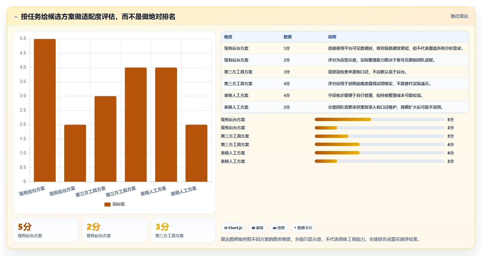
Task: Select the 数据 column header
Action: click(x=288, y=37)
